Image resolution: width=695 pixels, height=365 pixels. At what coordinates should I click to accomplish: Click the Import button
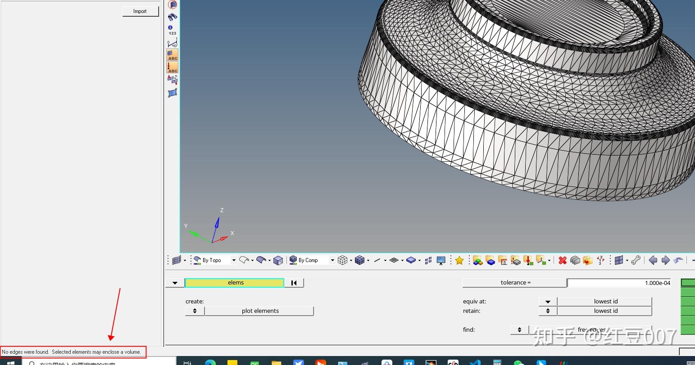[x=141, y=11]
